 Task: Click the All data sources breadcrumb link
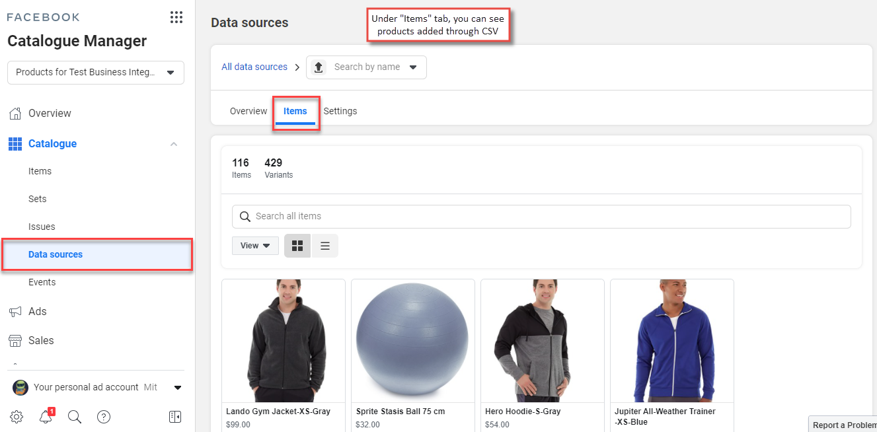click(x=254, y=67)
